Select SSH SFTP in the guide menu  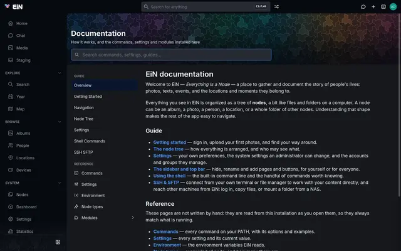[x=105, y=152]
